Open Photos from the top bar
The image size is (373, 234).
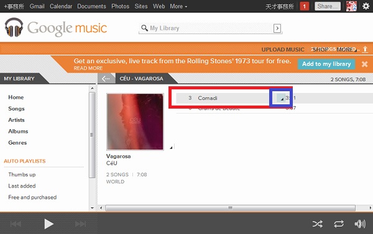(121, 6)
